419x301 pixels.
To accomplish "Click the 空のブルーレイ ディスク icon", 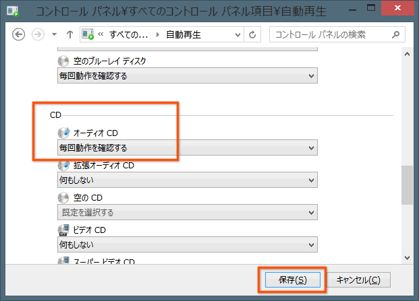I will click(x=63, y=61).
